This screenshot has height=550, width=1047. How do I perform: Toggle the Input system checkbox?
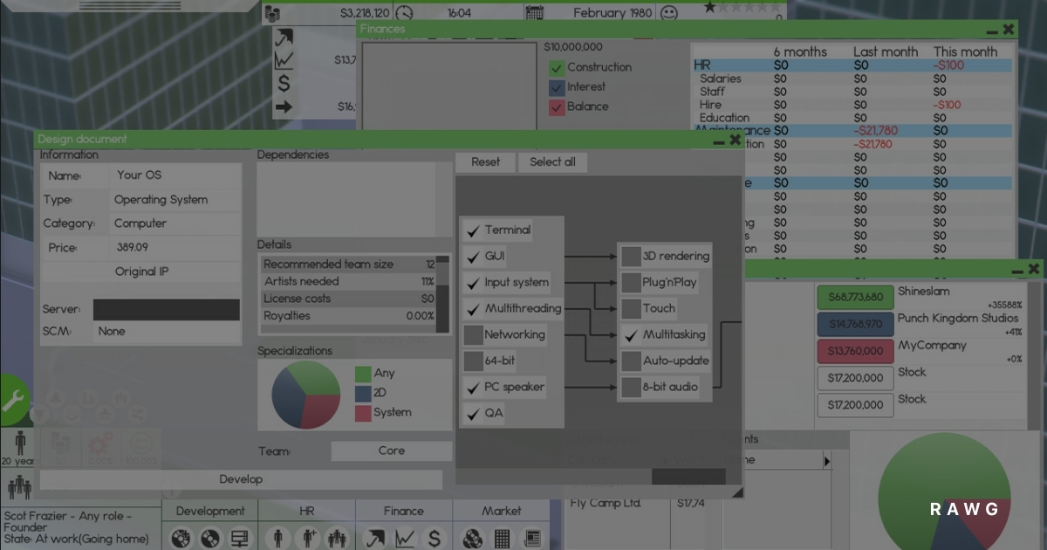tap(474, 283)
